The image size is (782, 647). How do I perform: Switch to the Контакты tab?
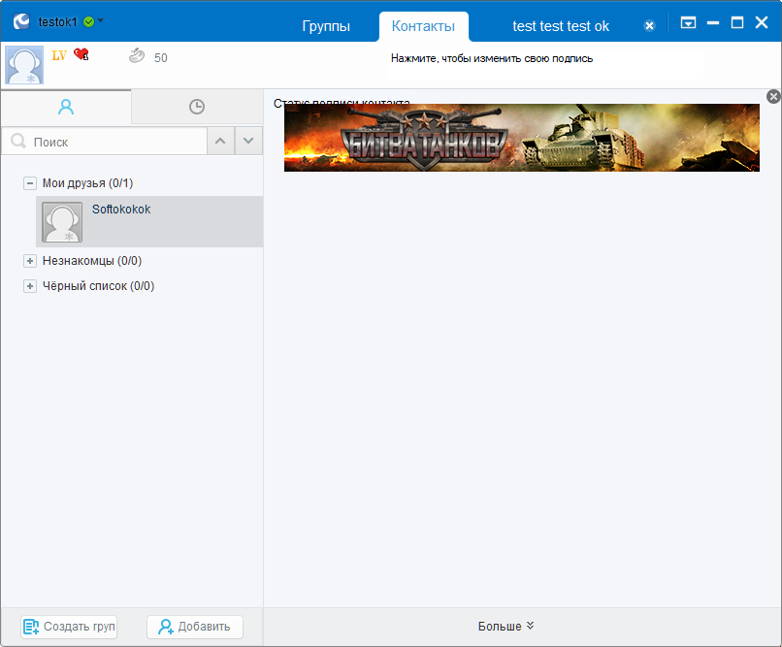point(423,26)
